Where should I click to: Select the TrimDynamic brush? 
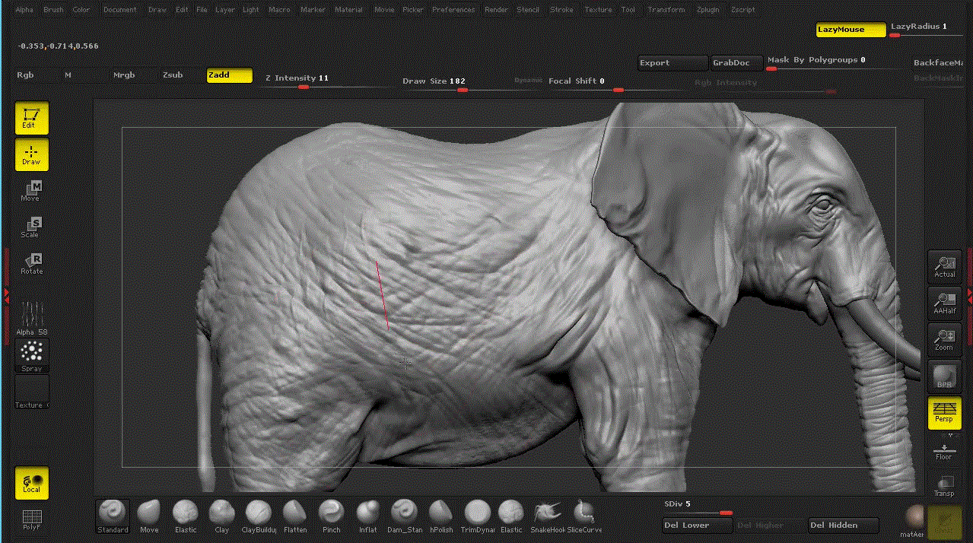pyautogui.click(x=477, y=516)
